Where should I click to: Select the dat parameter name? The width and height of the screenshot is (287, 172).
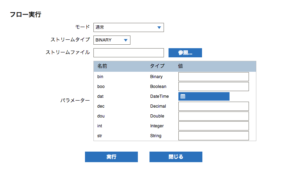[x=100, y=96]
